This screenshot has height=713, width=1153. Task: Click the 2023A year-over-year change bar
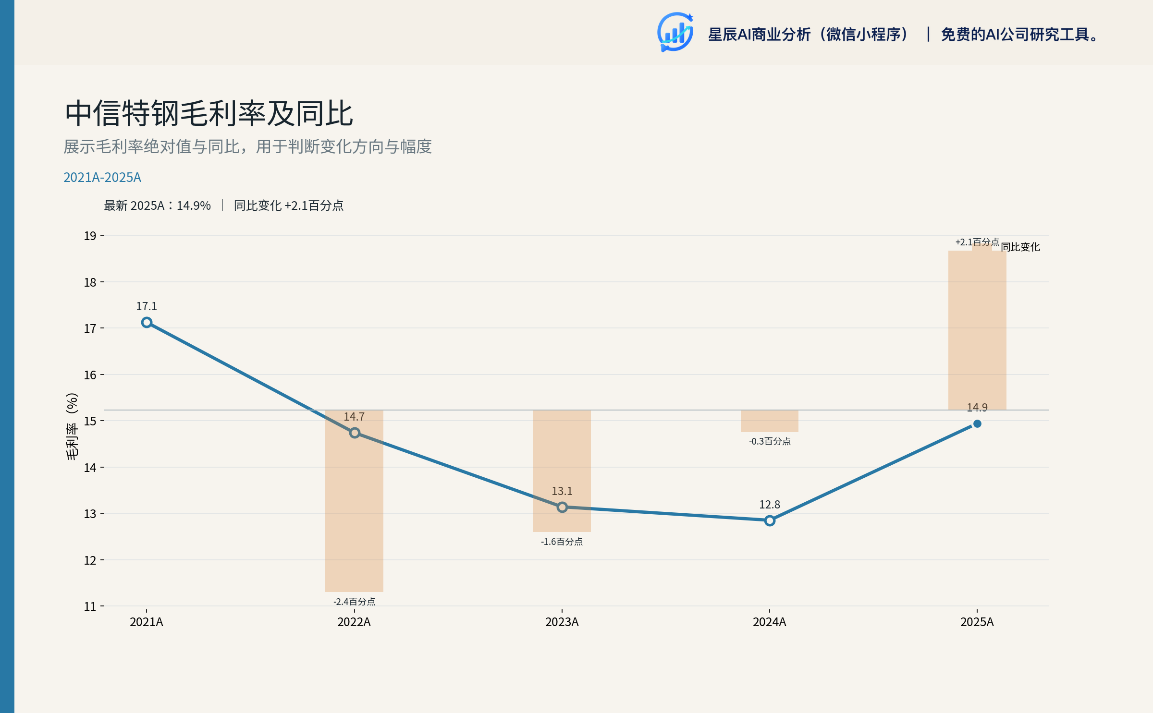[x=562, y=471]
